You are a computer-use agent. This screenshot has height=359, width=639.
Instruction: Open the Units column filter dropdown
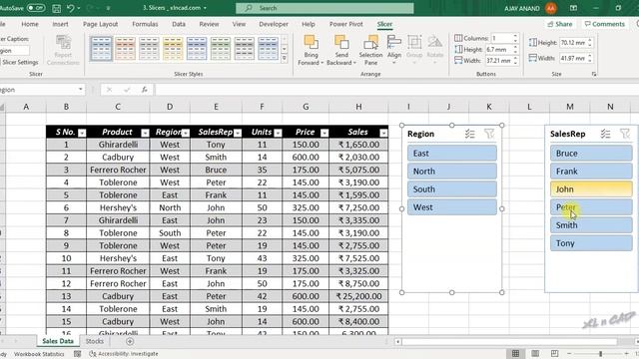click(x=278, y=133)
